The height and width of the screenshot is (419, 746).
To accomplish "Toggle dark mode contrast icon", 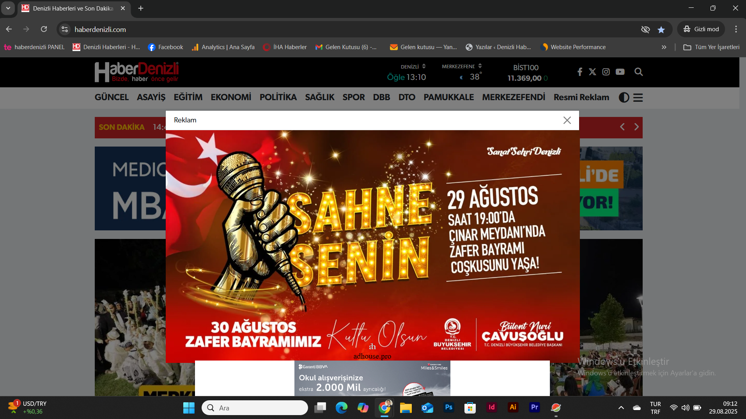I will (624, 97).
